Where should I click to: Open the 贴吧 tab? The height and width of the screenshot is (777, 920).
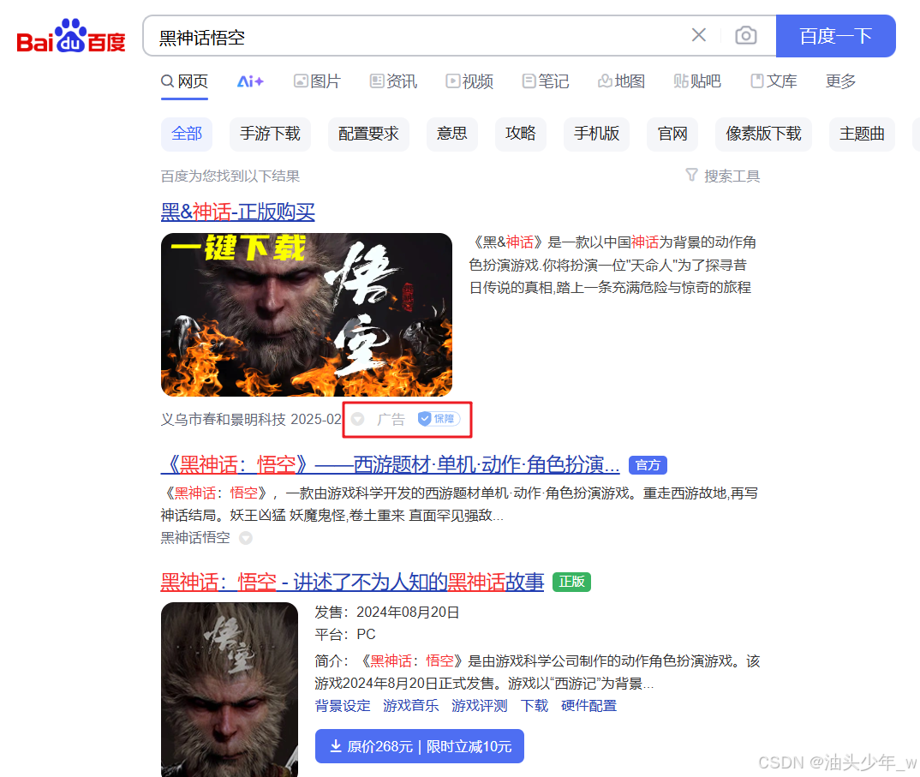point(697,81)
